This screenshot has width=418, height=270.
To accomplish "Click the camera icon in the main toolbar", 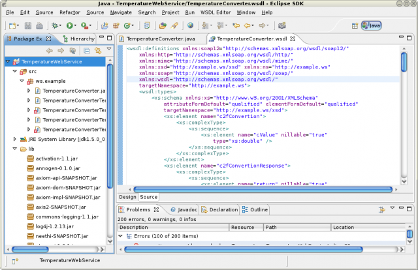I will 281,25.
